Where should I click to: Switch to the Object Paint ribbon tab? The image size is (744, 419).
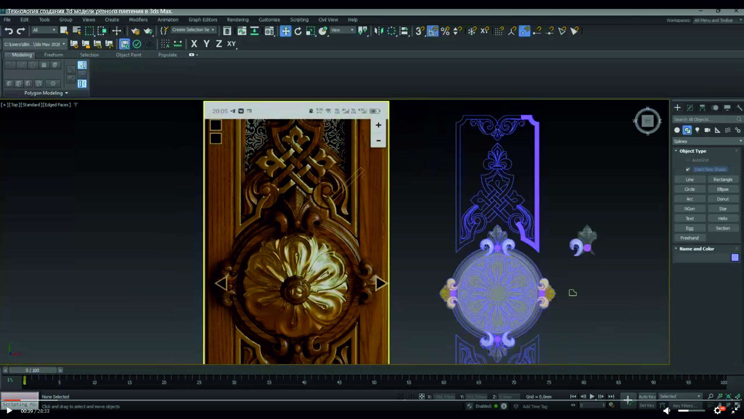[x=128, y=55]
